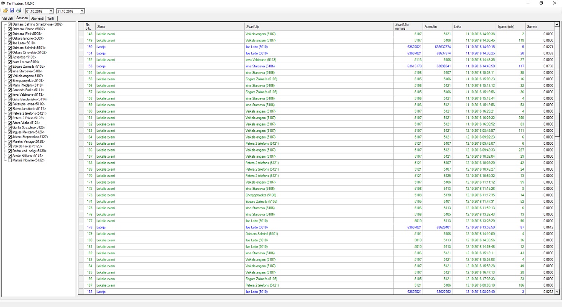Click the Tarifikators app icon in title bar
Image resolution: width=562 pixels, height=307 pixels.
3,3
